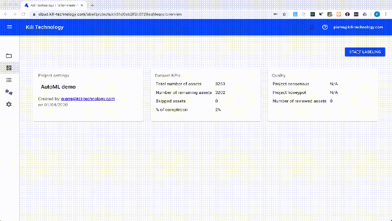This screenshot has height=221, width=392.
Task: Open the projects folder sidebar icon
Action: [x=9, y=56]
